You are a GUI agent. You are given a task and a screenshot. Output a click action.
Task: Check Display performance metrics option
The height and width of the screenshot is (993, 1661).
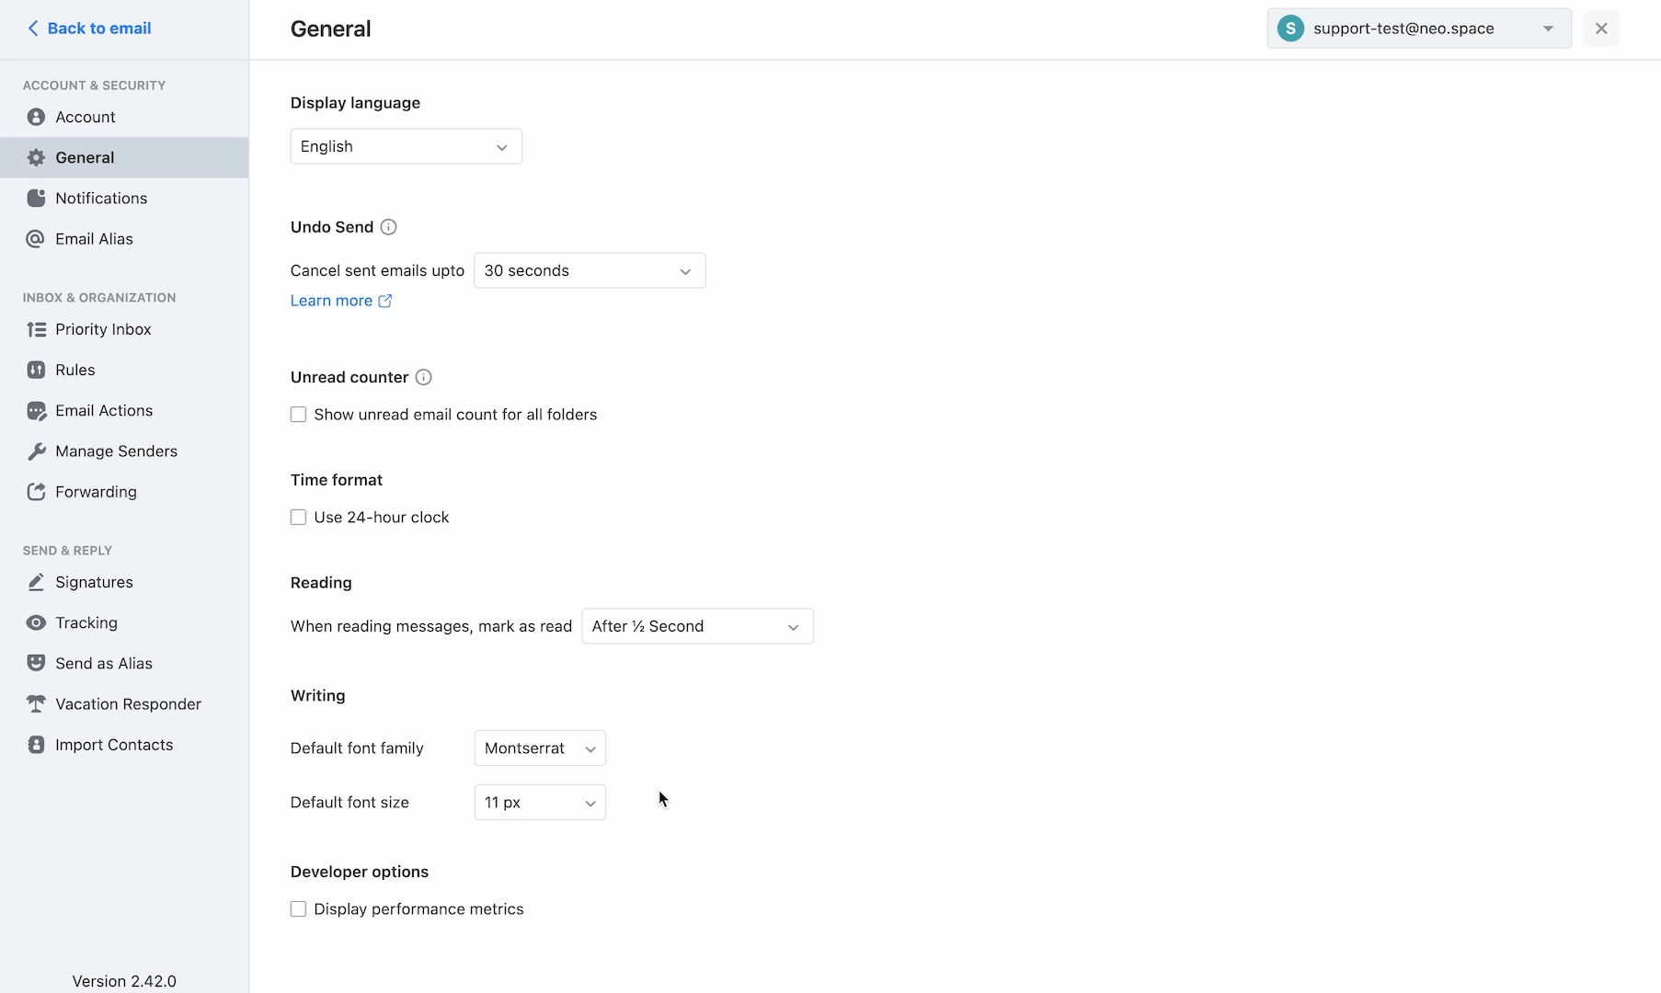298,909
